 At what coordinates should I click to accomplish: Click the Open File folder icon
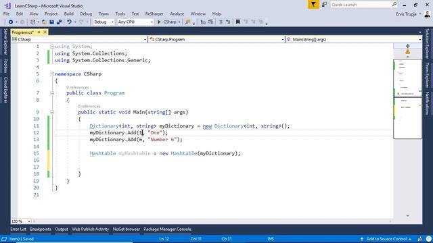click(44, 22)
